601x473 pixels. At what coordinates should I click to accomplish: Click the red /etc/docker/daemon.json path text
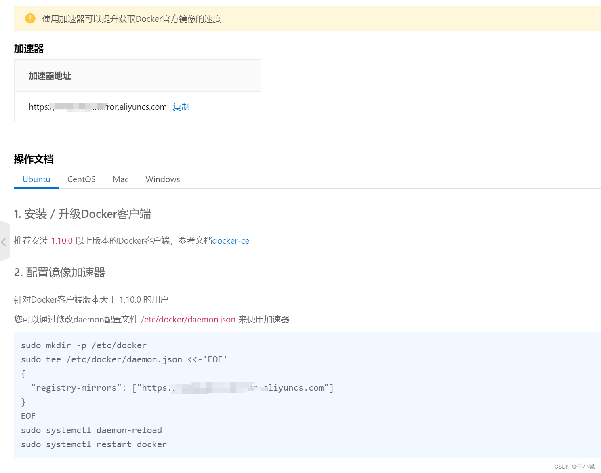pyautogui.click(x=188, y=320)
